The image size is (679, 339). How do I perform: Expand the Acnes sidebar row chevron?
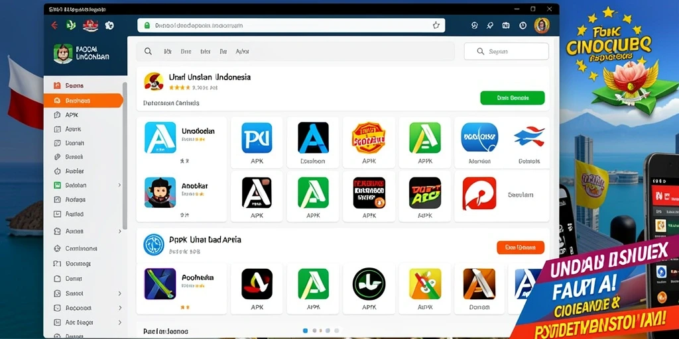(x=119, y=231)
